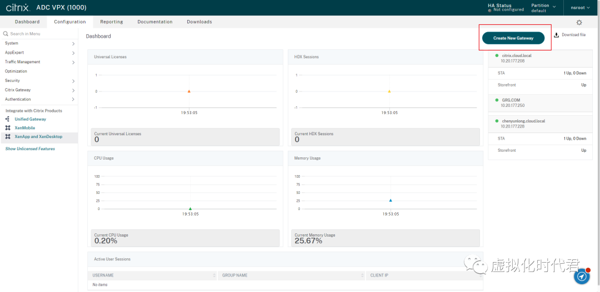
Task: Click IP address 10.20.177.250
Action: [512, 105]
